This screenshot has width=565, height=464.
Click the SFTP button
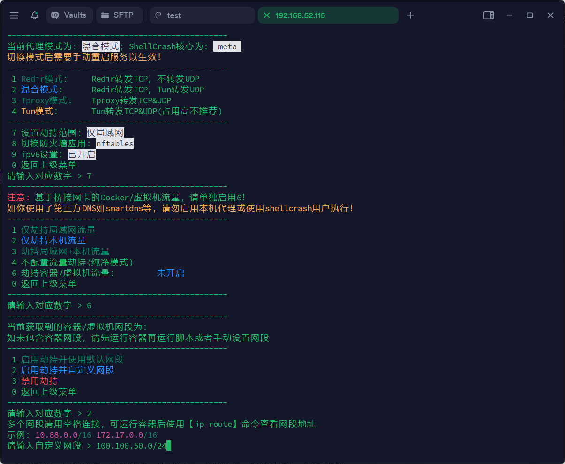[119, 15]
